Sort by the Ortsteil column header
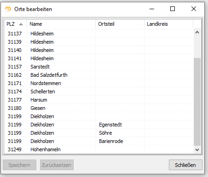208x177 pixels. (x=120, y=24)
